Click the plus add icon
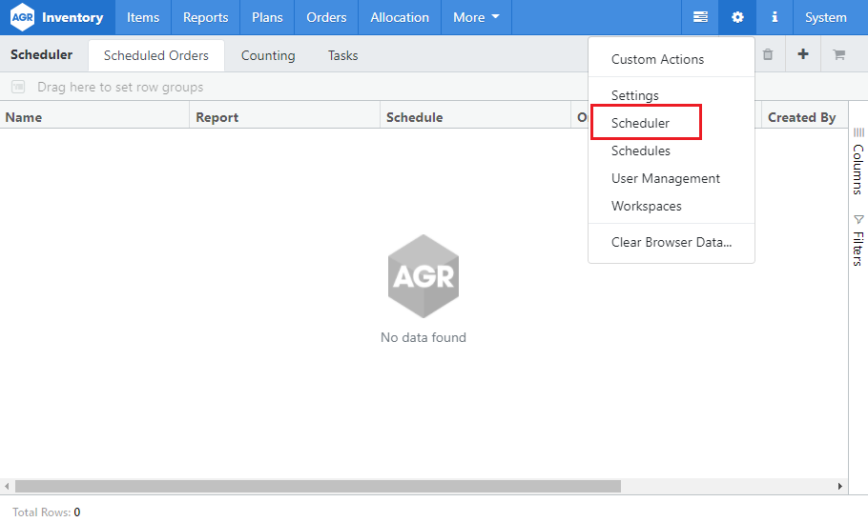This screenshot has width=868, height=522. pyautogui.click(x=803, y=55)
